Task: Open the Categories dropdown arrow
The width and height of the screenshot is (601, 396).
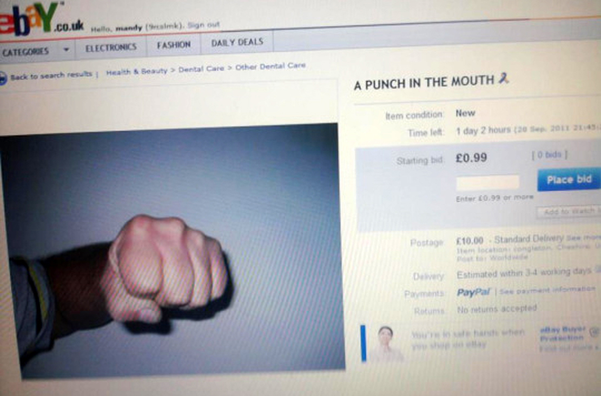Action: point(67,50)
